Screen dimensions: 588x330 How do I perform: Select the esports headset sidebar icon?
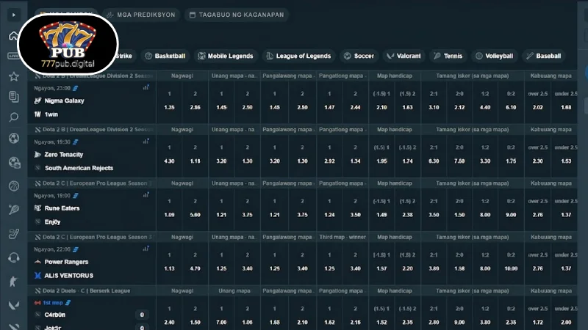click(x=14, y=258)
